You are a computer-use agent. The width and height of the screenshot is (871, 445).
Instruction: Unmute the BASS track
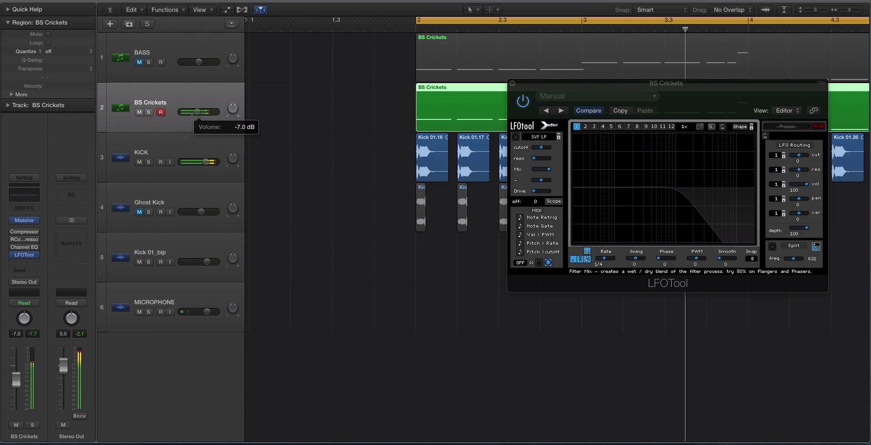[139, 62]
